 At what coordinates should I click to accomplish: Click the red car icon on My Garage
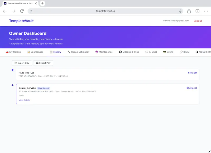pos(7,52)
